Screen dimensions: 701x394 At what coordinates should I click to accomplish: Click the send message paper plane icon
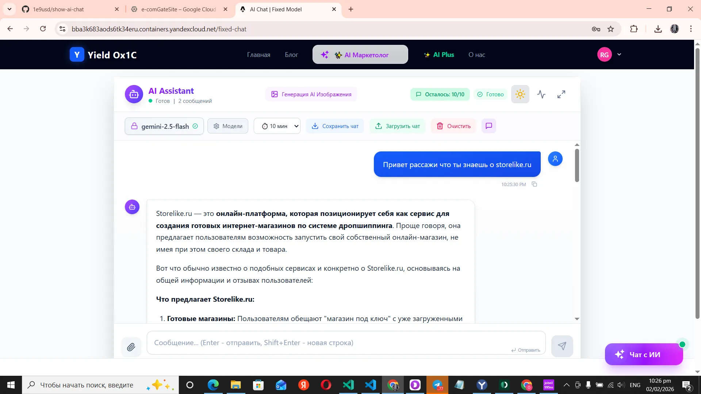click(562, 346)
